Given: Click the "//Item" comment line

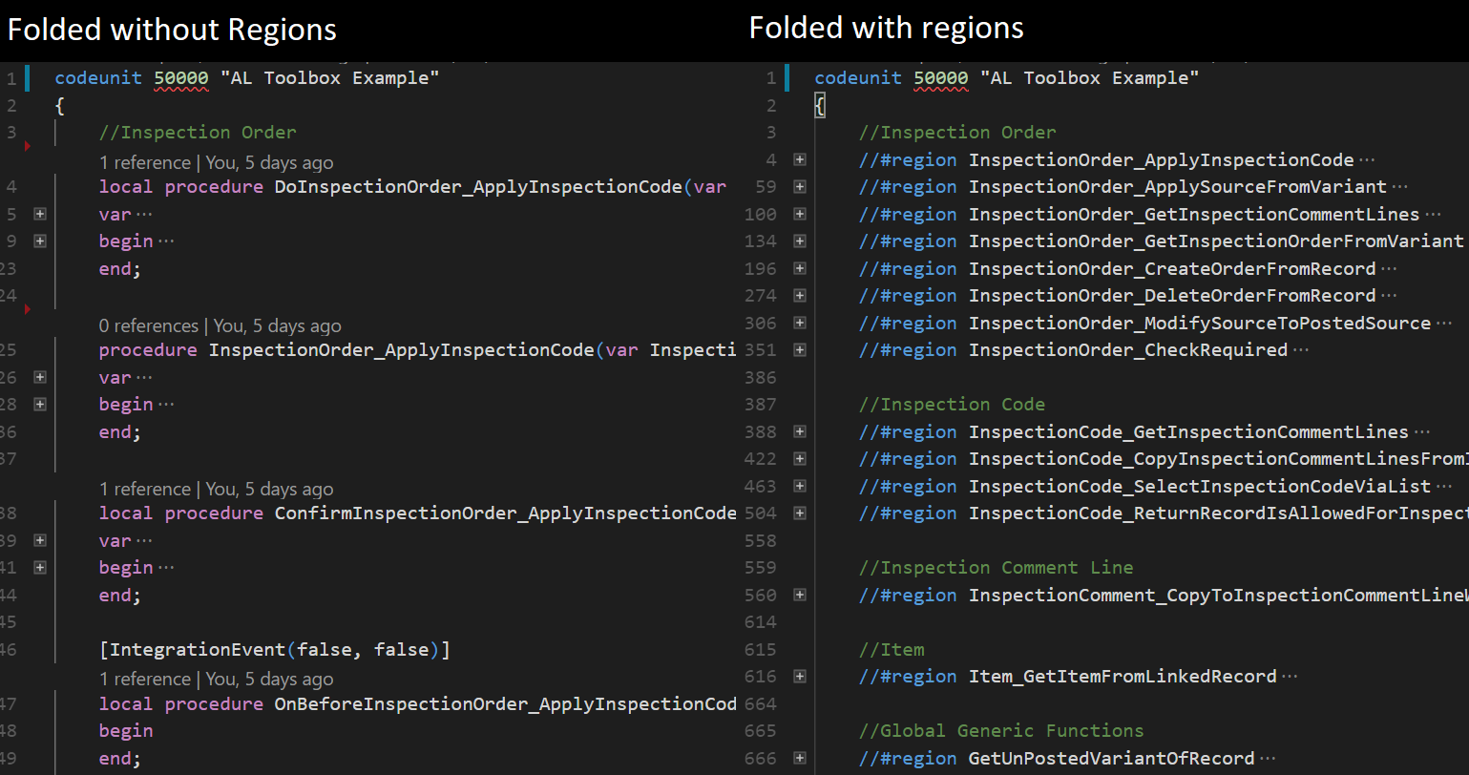Looking at the screenshot, I should point(892,650).
